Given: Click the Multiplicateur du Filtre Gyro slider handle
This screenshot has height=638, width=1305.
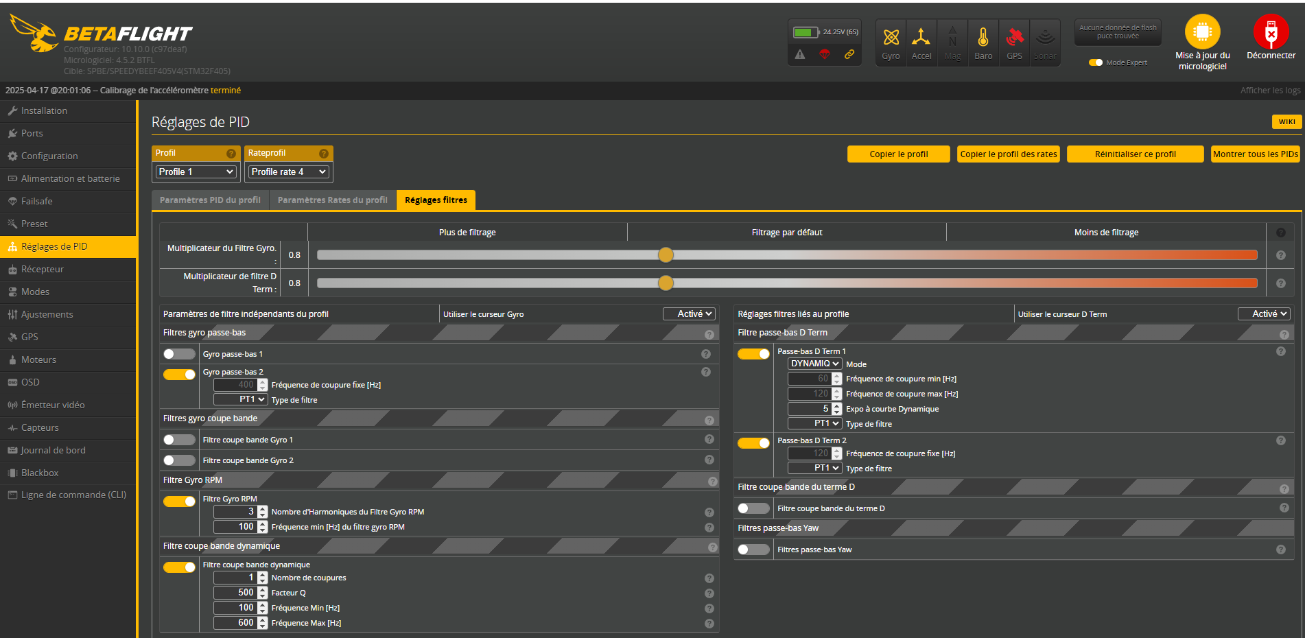Looking at the screenshot, I should 666,255.
